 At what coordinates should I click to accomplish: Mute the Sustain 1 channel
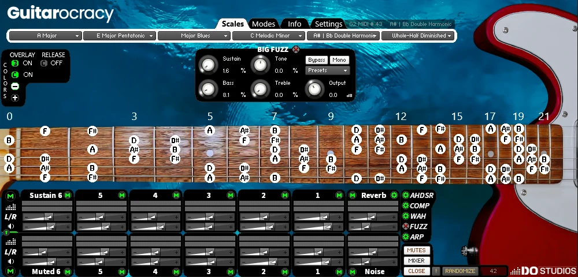(x=339, y=195)
